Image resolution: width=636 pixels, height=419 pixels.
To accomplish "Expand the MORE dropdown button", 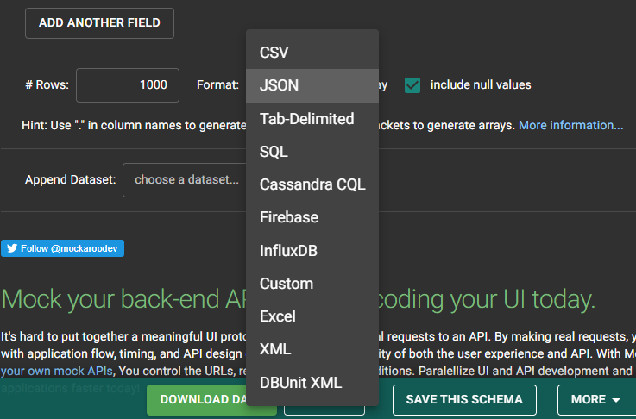I will tap(596, 399).
